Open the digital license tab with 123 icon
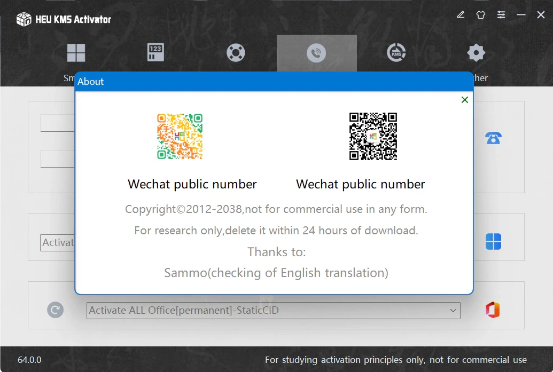This screenshot has width=553, height=372. 155,52
